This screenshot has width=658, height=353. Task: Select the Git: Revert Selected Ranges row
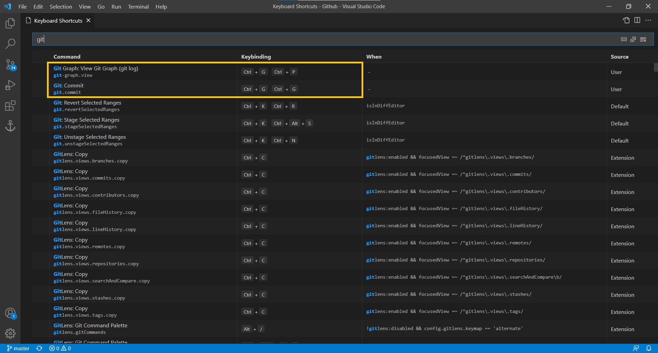[x=343, y=106]
